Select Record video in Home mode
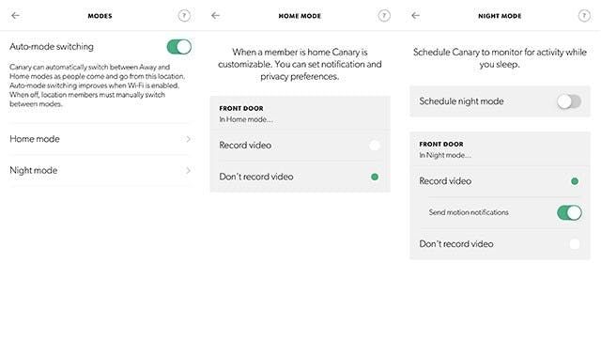The width and height of the screenshot is (601, 356). [375, 146]
